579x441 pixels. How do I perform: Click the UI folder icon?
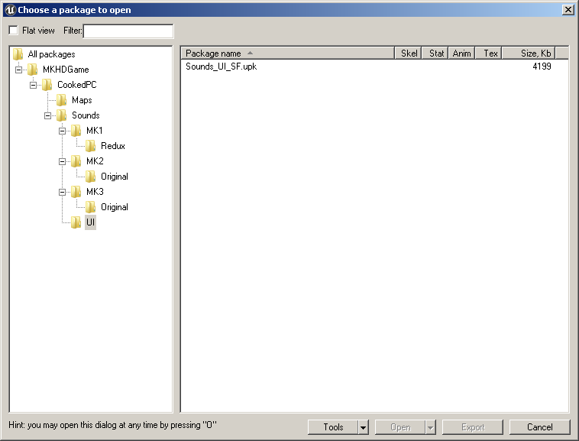click(76, 222)
